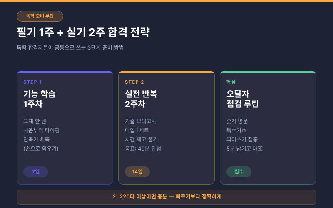The image size is (333, 208).
Task: Click the 독학 준비 루틴 badge
Action: 40,16
